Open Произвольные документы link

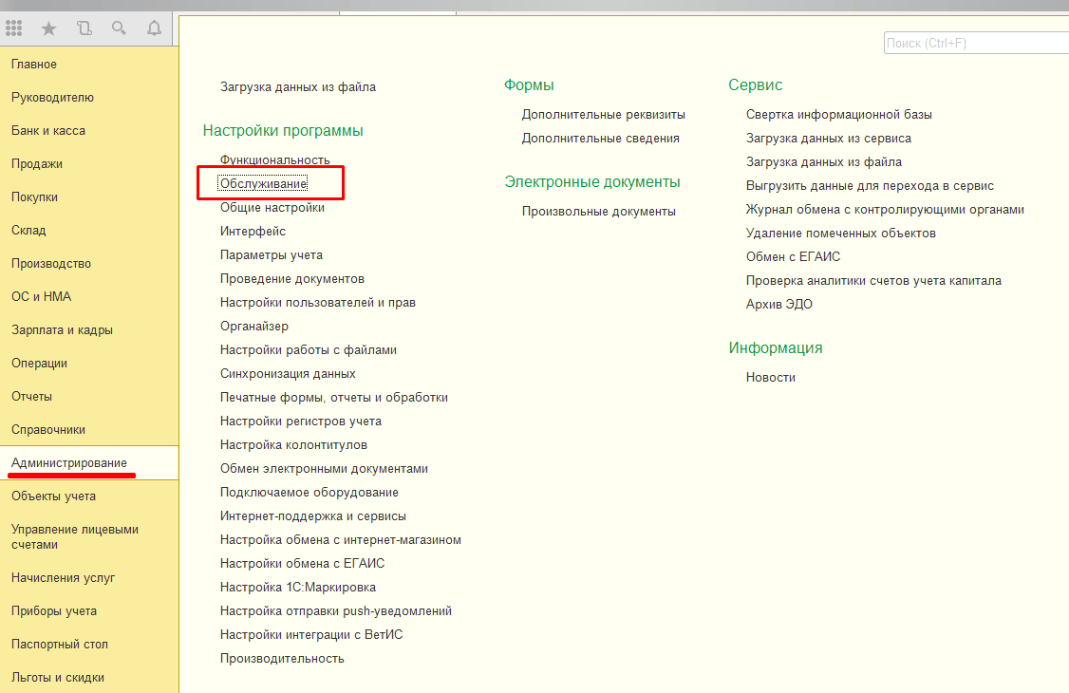pos(598,212)
